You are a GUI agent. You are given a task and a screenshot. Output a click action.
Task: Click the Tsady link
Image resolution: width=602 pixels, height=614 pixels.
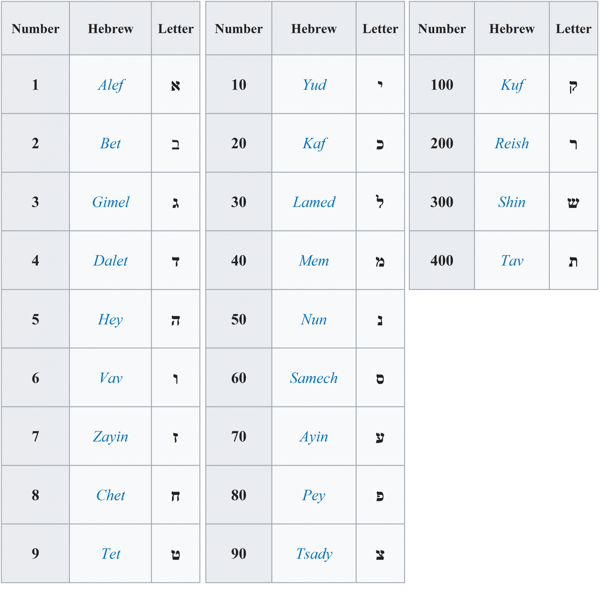coord(314,554)
